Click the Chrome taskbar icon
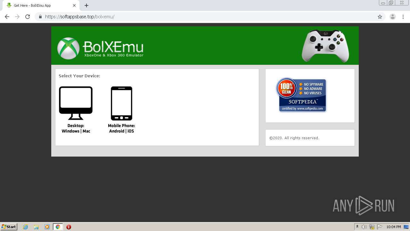 (x=58, y=227)
